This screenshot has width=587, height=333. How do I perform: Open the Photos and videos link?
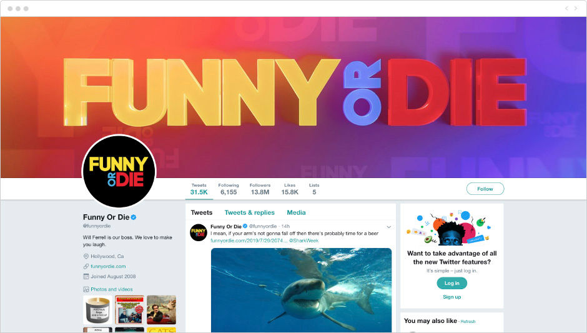(x=112, y=289)
